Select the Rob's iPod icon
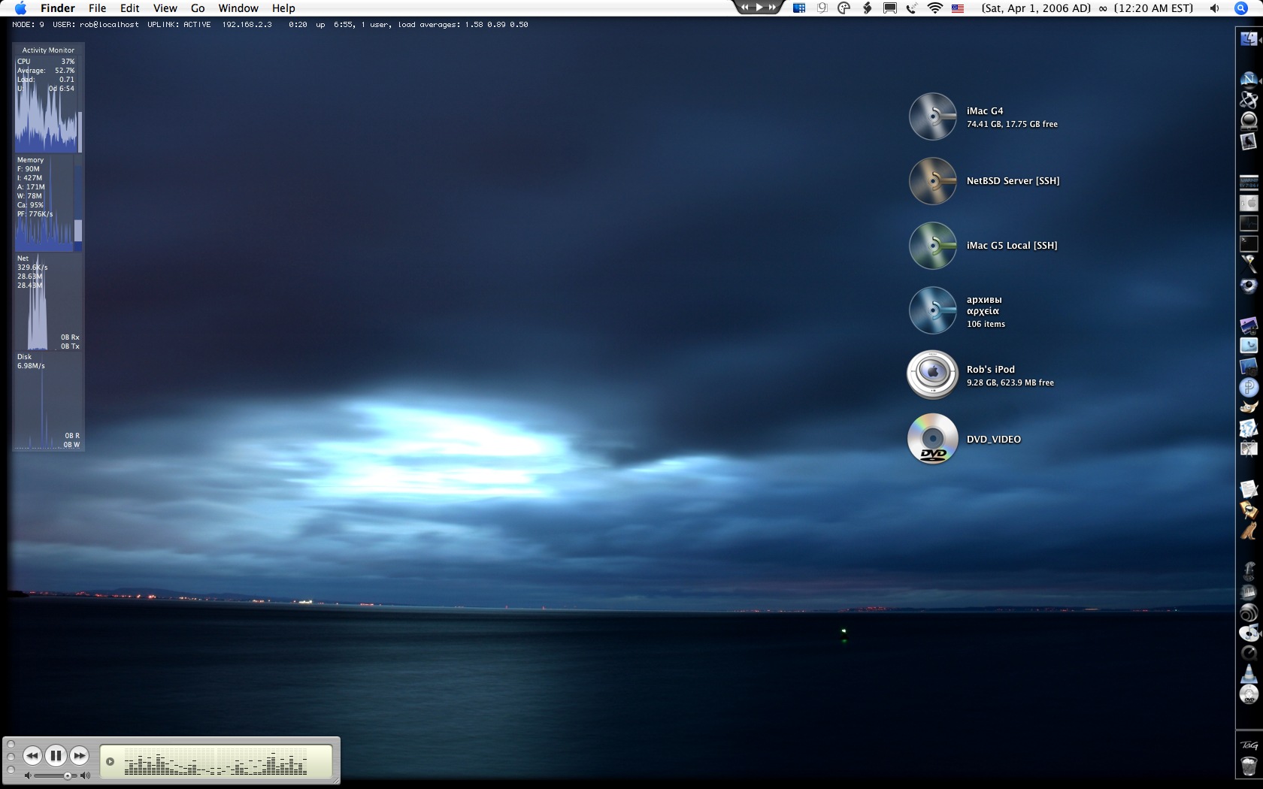 point(932,375)
